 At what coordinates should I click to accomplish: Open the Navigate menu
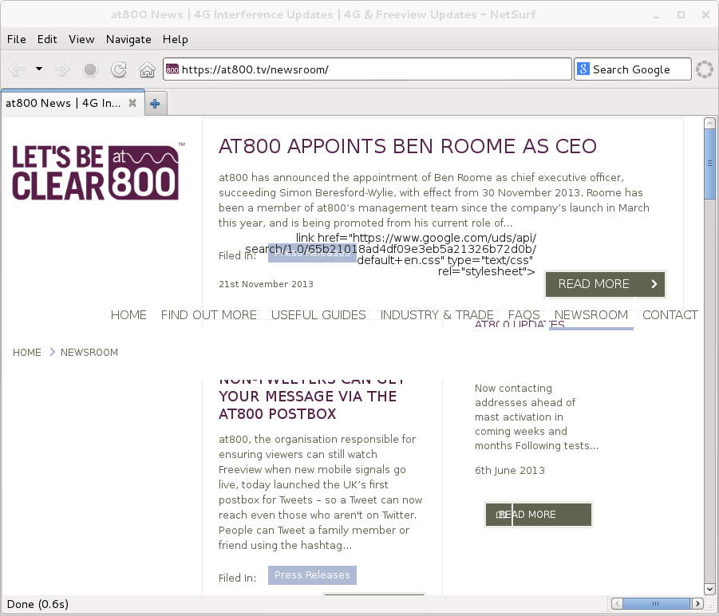tap(128, 39)
